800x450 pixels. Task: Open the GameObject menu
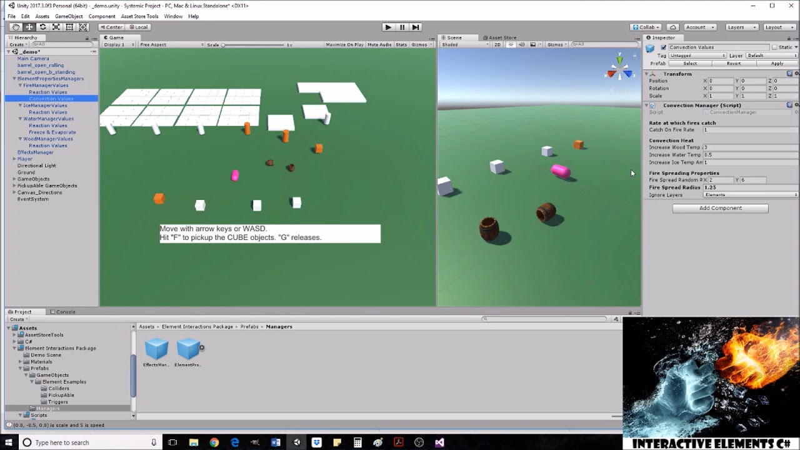click(x=69, y=16)
